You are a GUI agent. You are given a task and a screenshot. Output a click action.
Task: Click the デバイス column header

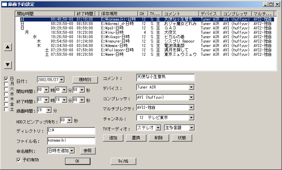coord(210,14)
